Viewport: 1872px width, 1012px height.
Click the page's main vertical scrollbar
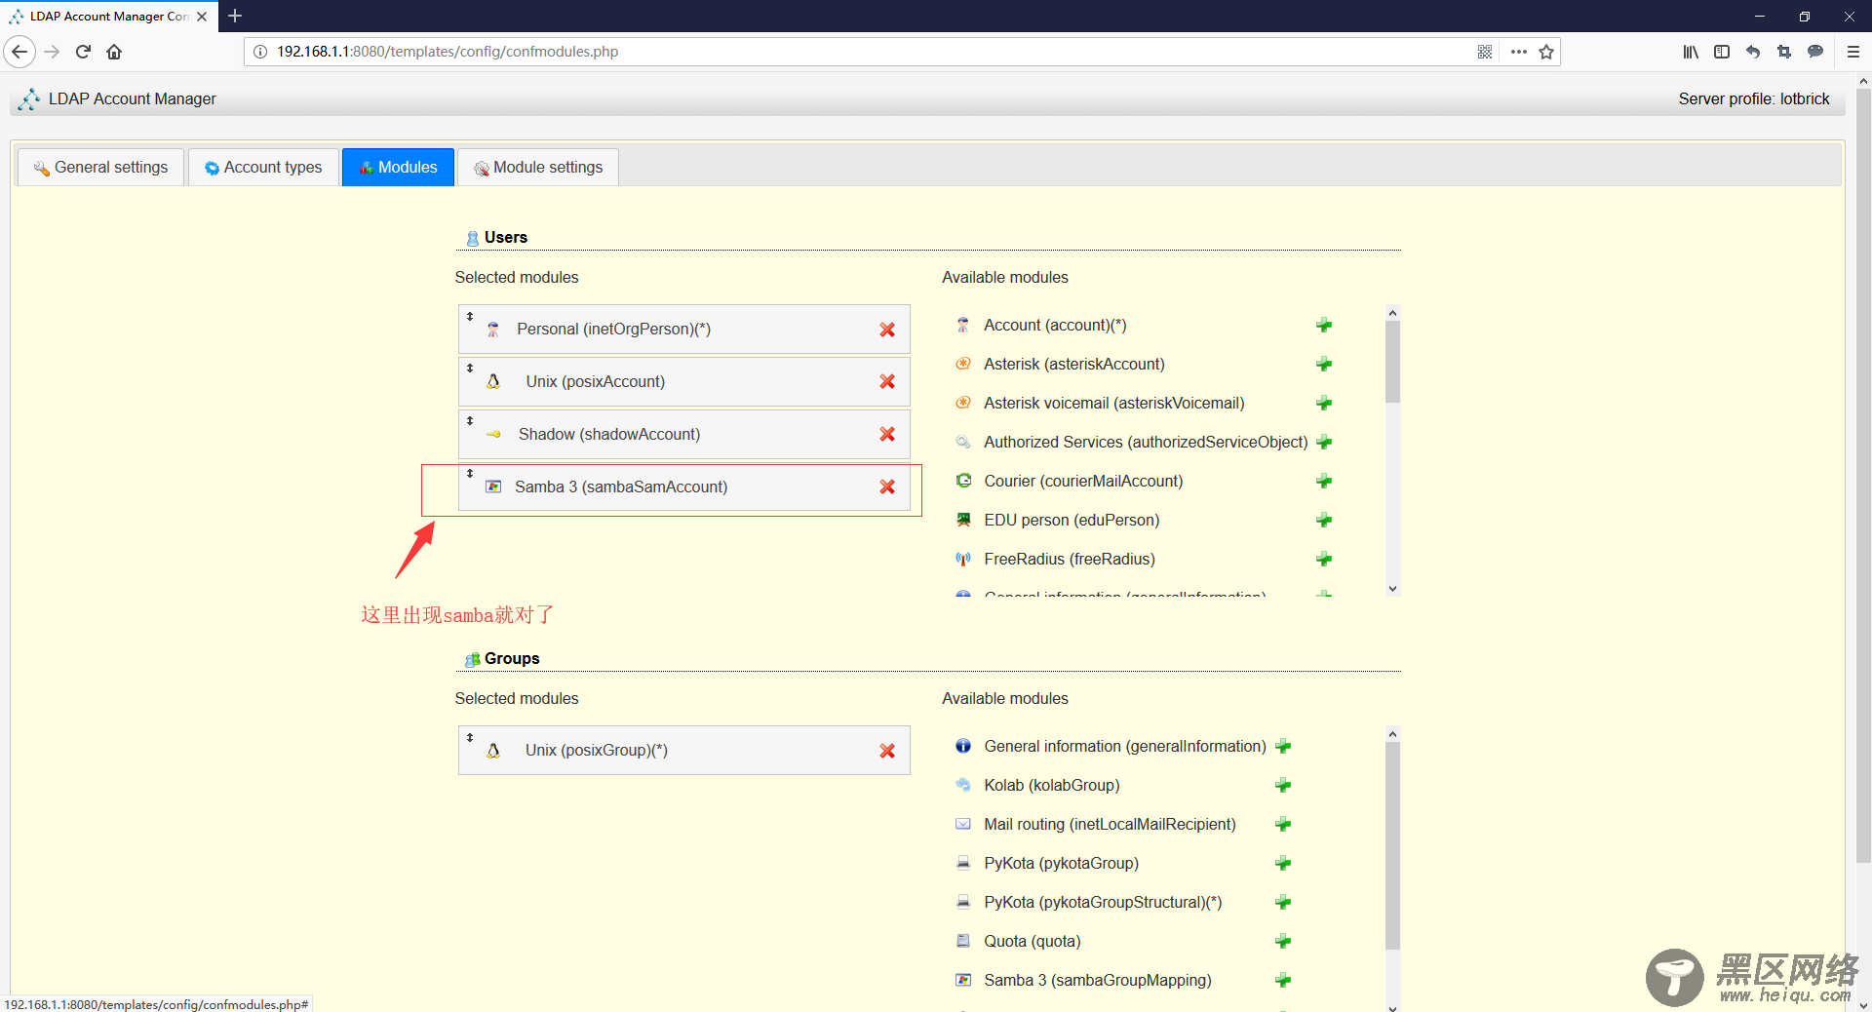pos(1863,478)
